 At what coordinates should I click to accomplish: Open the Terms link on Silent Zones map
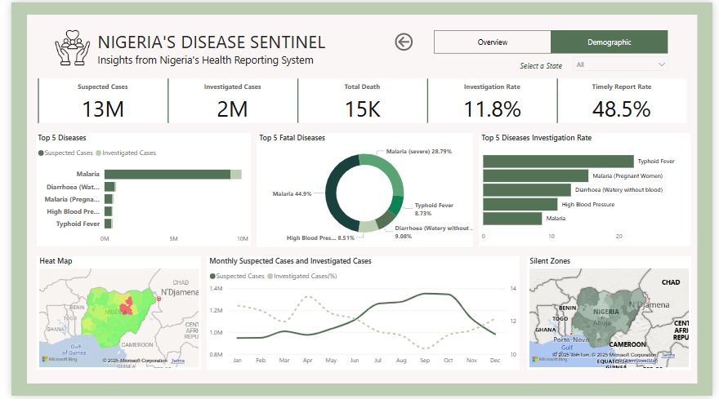click(668, 355)
